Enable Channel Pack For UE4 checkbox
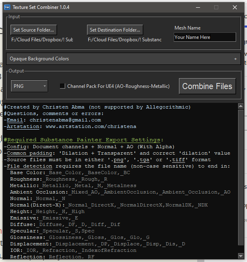This screenshot has height=262, width=247. coord(62,86)
